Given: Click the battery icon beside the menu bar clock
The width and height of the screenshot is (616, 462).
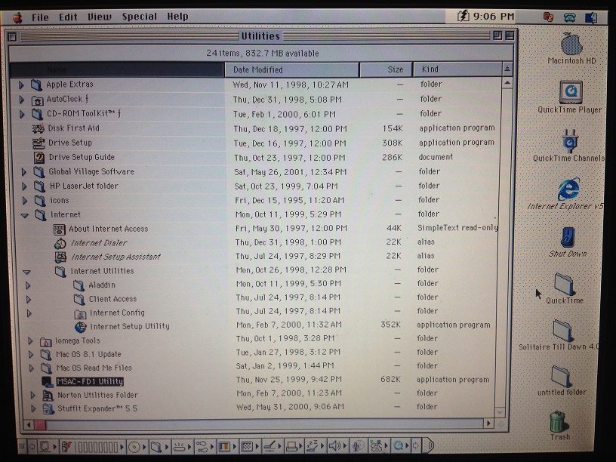Looking at the screenshot, I should coord(464,16).
